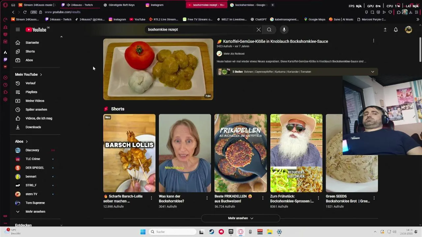The image size is (422, 237).
Task: Open Epic Games Launcher from taskbar
Action: [x=231, y=232]
